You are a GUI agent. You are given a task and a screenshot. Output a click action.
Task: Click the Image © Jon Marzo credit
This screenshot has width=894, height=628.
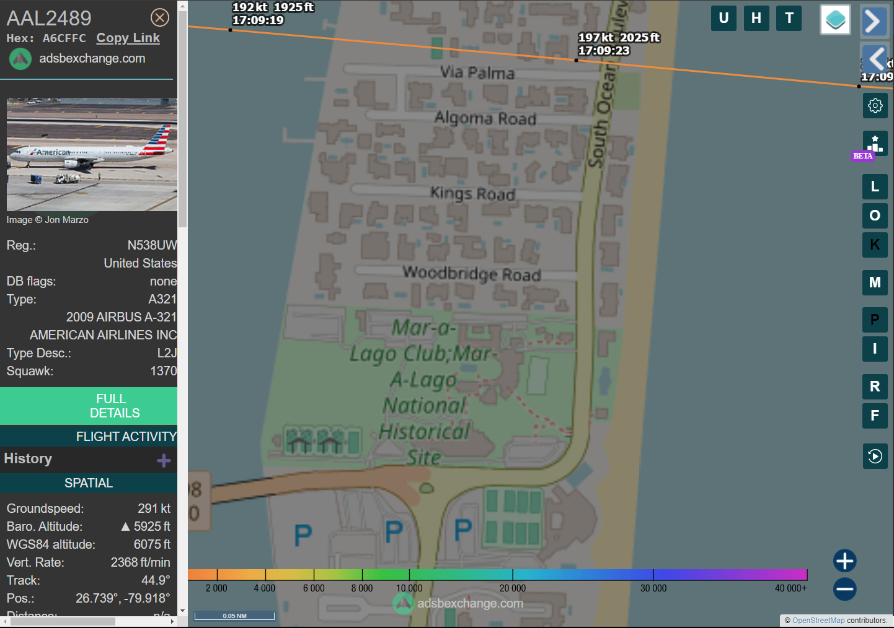48,220
